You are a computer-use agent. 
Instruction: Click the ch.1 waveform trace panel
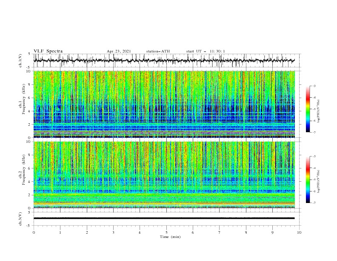[x=167, y=61]
